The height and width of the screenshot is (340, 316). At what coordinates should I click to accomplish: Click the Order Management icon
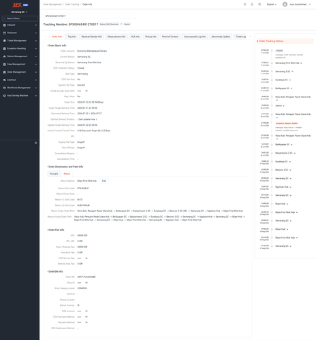tap(4, 72)
